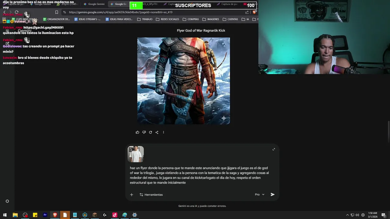Expand the CUENTAS bookmarks folder
Viewport: 390px width, 219px height.
pos(230,19)
